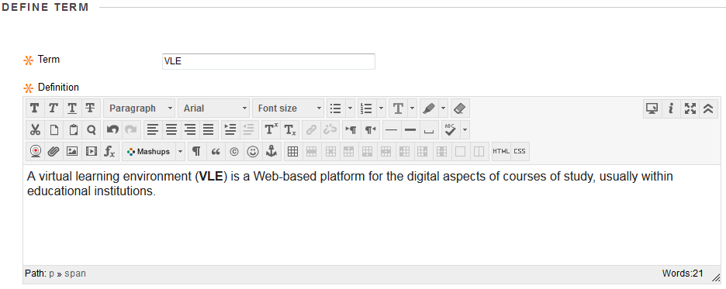Open the Paragraph format dropdown
The image size is (726, 289).
point(140,108)
